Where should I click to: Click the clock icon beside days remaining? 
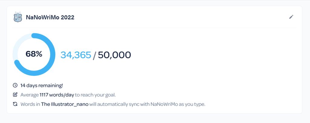pyautogui.click(x=15, y=85)
